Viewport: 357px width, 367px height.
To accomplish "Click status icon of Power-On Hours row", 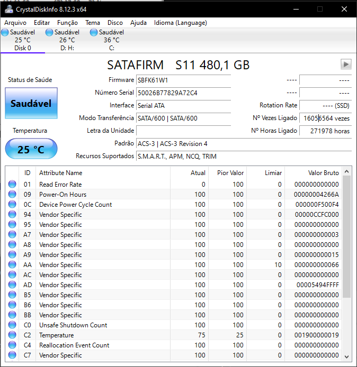I will 12,194.
